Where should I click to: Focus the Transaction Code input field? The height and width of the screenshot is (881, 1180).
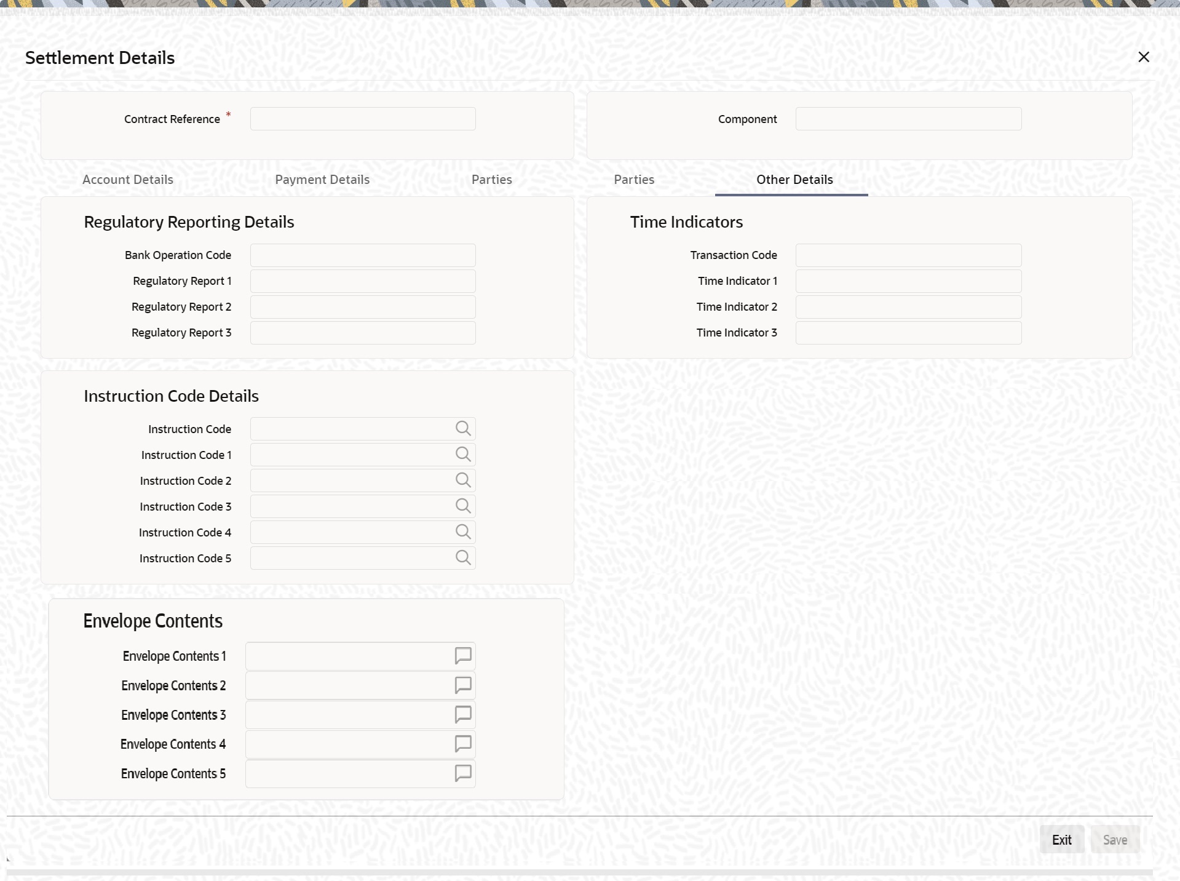point(908,255)
